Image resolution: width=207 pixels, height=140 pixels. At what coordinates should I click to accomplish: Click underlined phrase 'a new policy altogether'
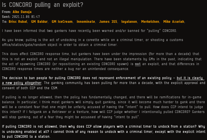(22, 83)
